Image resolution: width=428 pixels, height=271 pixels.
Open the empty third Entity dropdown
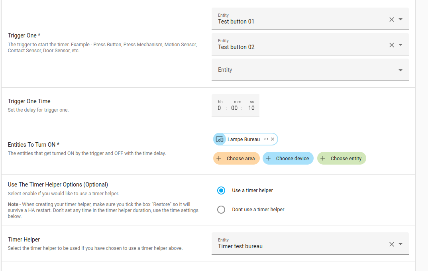[400, 70]
